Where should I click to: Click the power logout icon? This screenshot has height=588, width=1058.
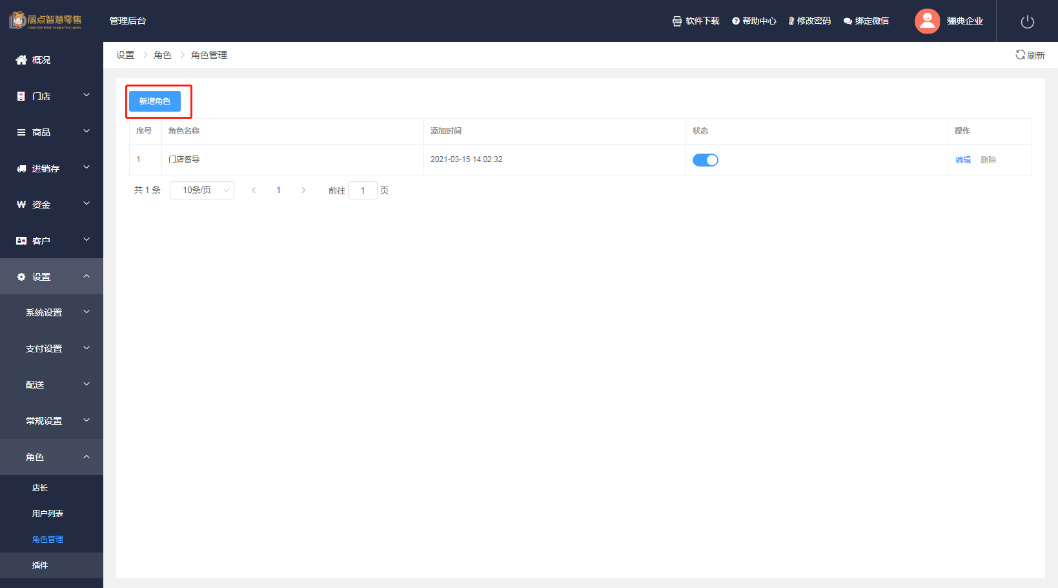click(1028, 21)
